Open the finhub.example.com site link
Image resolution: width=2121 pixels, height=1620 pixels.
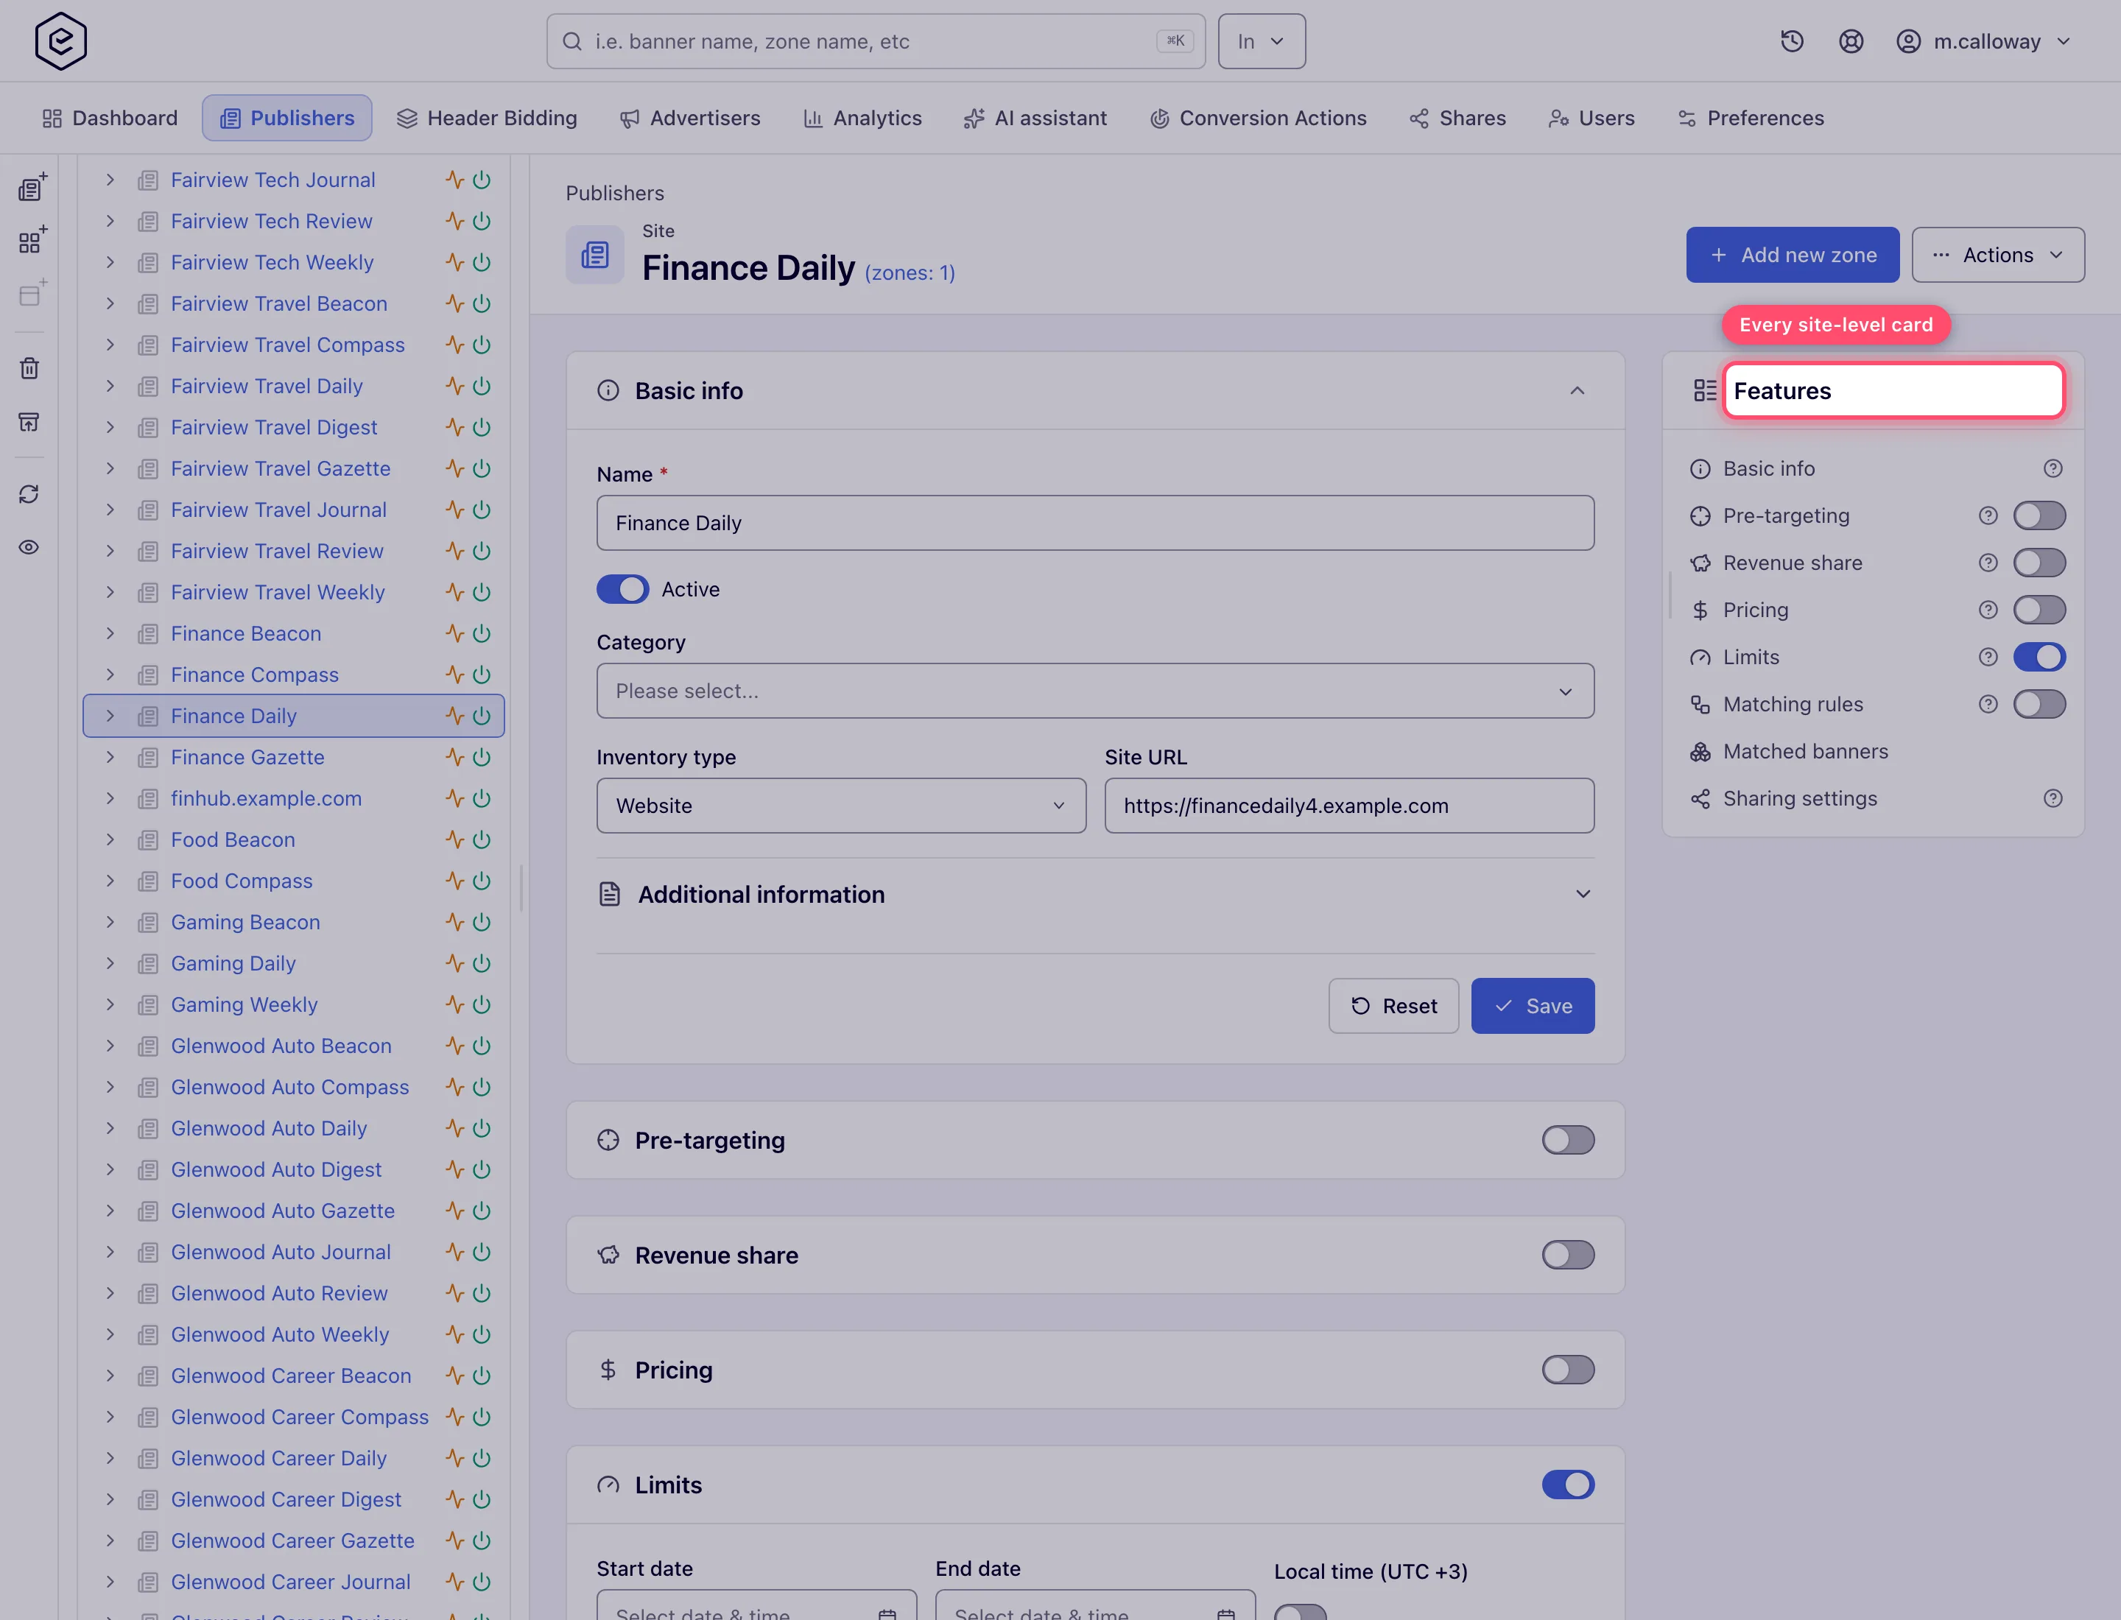(266, 800)
